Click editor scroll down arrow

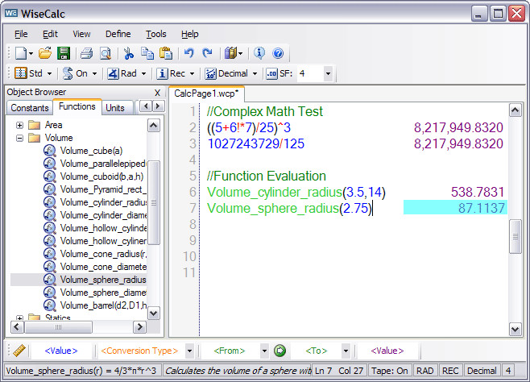(516, 329)
